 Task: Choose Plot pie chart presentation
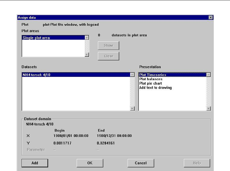click(x=173, y=83)
